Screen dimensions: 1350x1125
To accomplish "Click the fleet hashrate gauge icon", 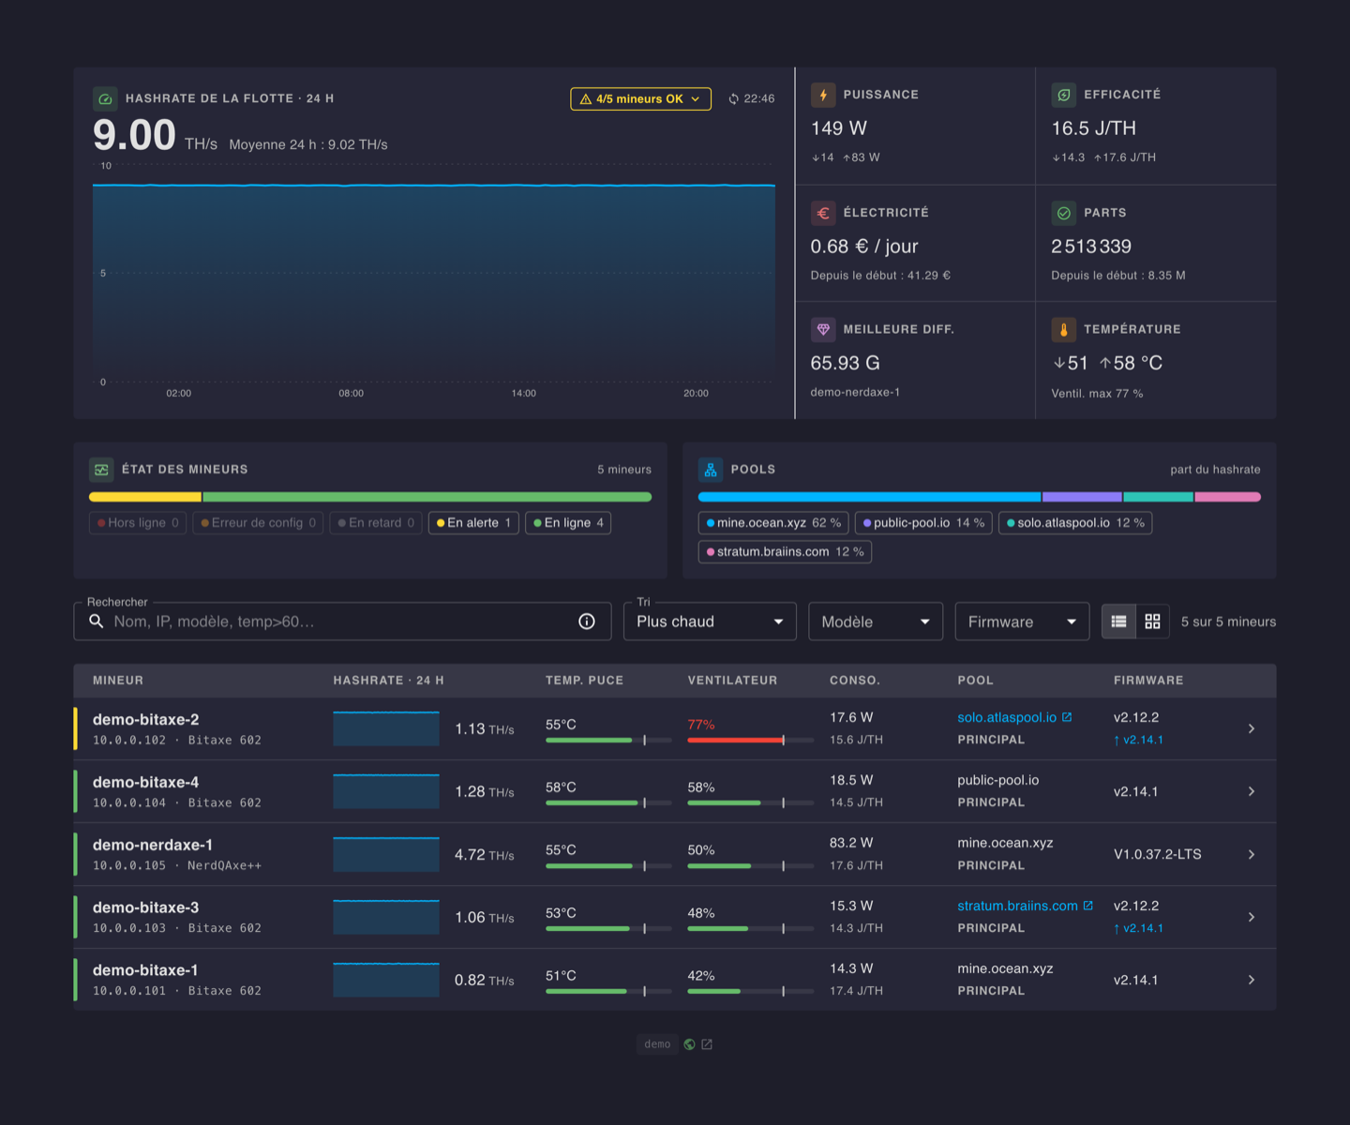I will tap(105, 98).
